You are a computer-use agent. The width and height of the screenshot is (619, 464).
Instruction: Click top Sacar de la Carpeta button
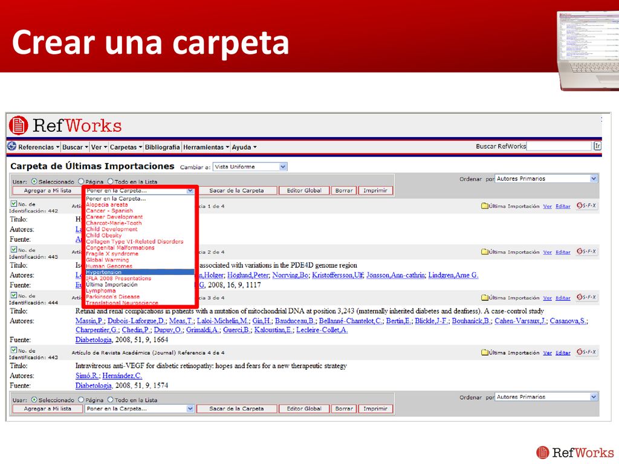(x=236, y=190)
